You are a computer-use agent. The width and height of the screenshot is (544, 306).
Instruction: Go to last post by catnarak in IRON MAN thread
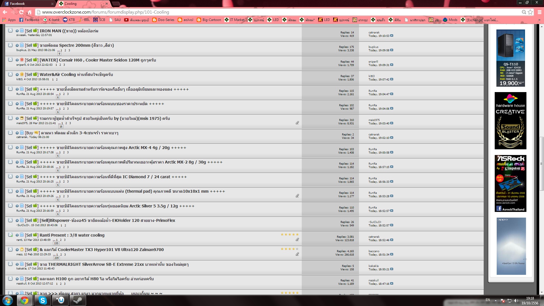click(x=392, y=36)
